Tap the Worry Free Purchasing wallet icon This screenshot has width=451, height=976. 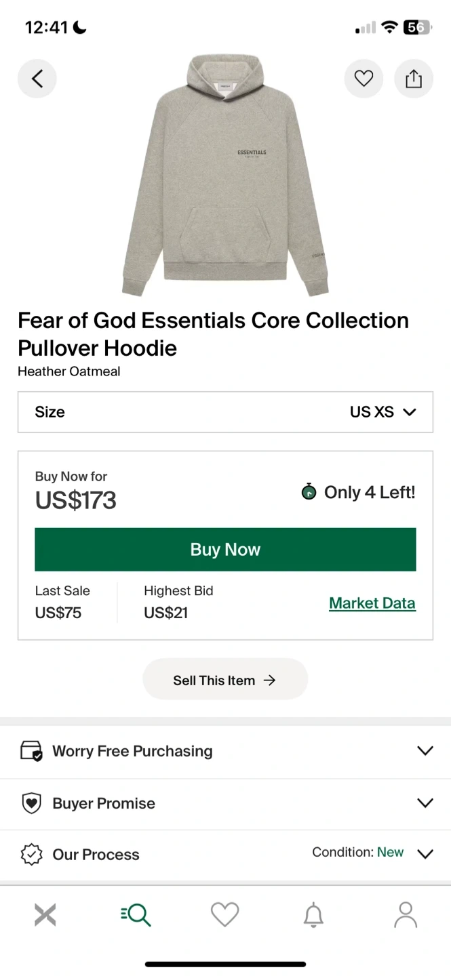point(32,751)
